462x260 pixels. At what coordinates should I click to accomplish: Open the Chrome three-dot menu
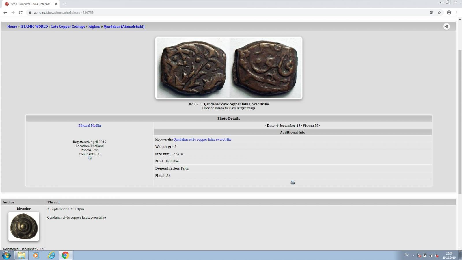[x=457, y=12]
